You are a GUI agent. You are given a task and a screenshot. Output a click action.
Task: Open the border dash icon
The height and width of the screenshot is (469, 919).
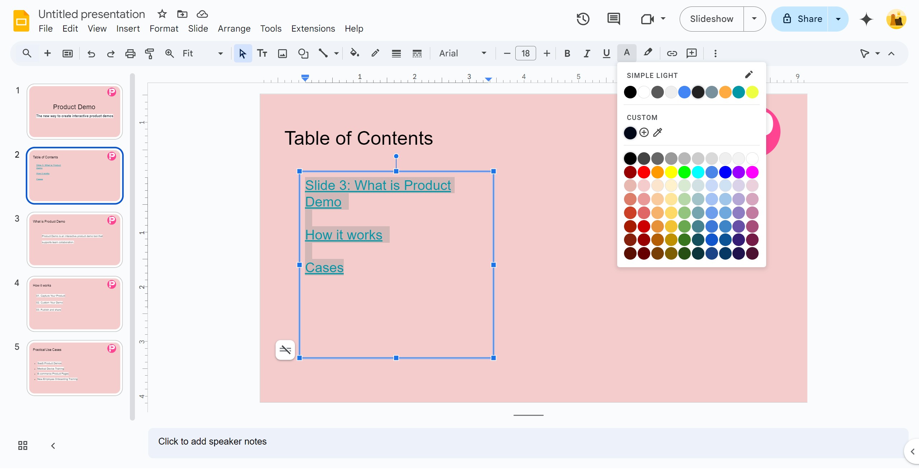[x=417, y=54]
